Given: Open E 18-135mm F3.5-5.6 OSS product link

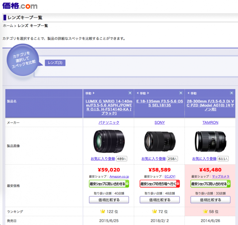Looking at the screenshot, I should (x=160, y=103).
